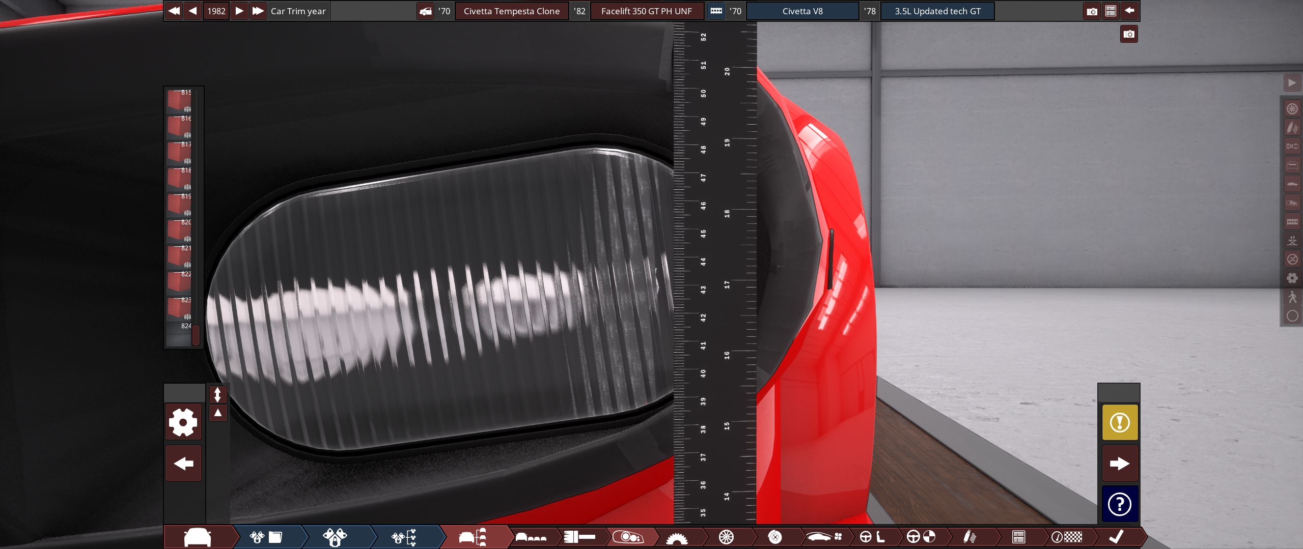Click the up-down flip arrow button

(x=217, y=394)
